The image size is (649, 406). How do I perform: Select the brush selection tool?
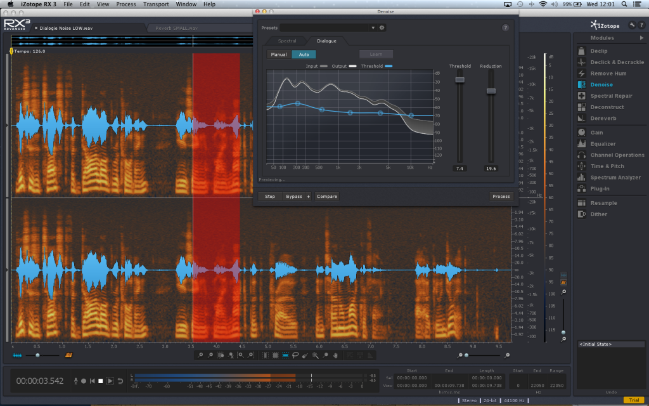click(305, 355)
